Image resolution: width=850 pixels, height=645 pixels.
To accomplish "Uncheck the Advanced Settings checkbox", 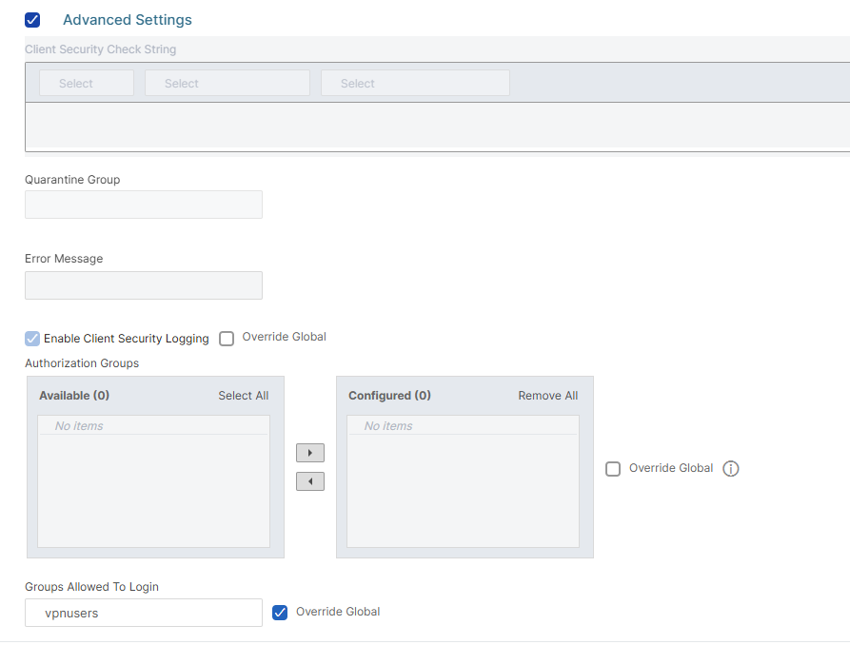I will [32, 19].
